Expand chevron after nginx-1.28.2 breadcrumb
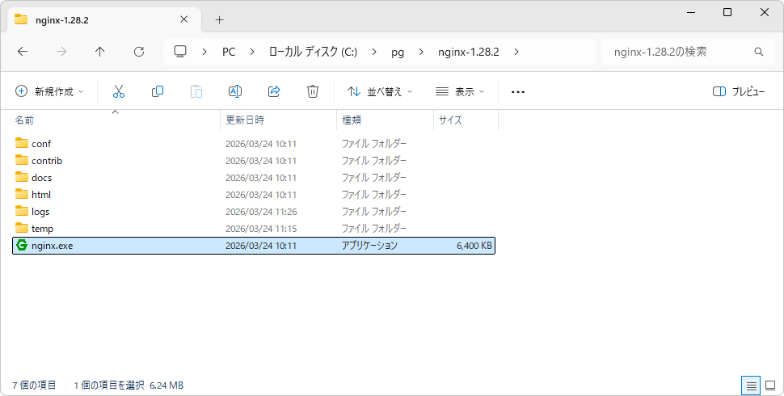The width and height of the screenshot is (784, 396). pyautogui.click(x=516, y=52)
